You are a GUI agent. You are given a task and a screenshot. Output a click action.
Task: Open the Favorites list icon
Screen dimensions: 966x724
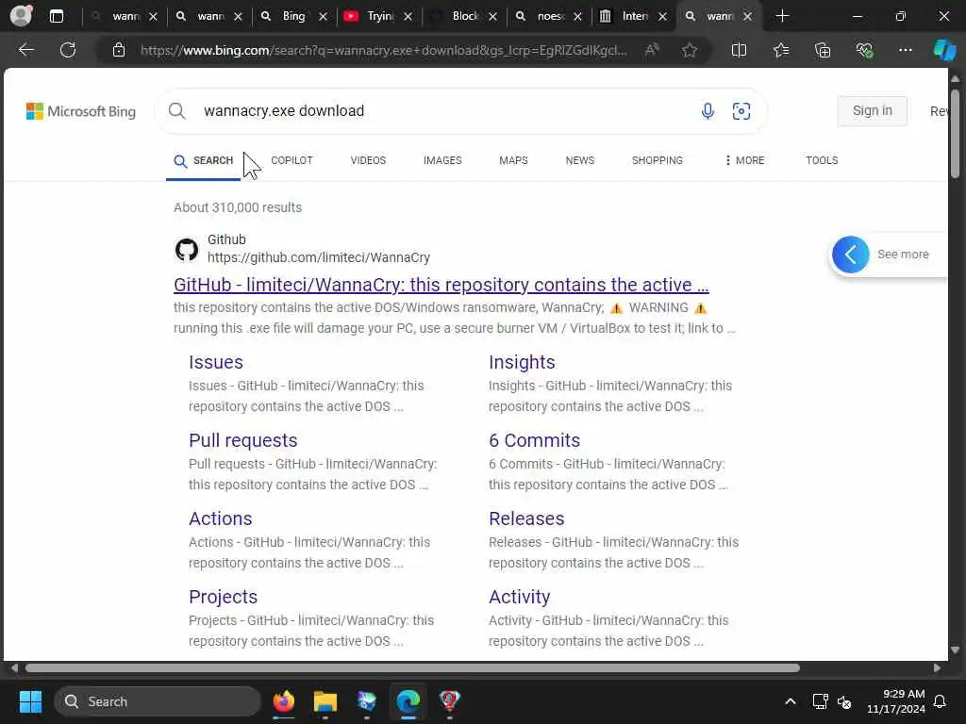pyautogui.click(x=781, y=50)
